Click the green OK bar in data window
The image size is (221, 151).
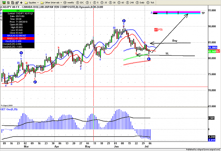18,11
